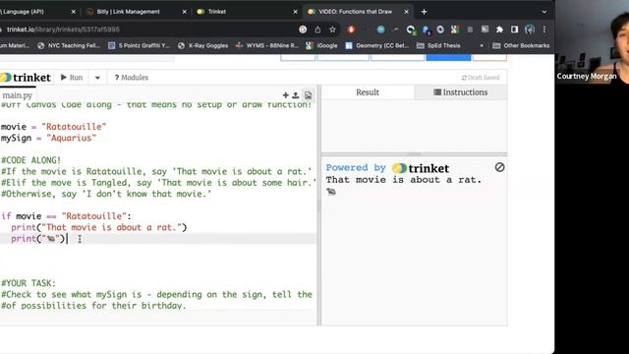Share this page via the share icon
The image size is (629, 354).
click(x=317, y=29)
